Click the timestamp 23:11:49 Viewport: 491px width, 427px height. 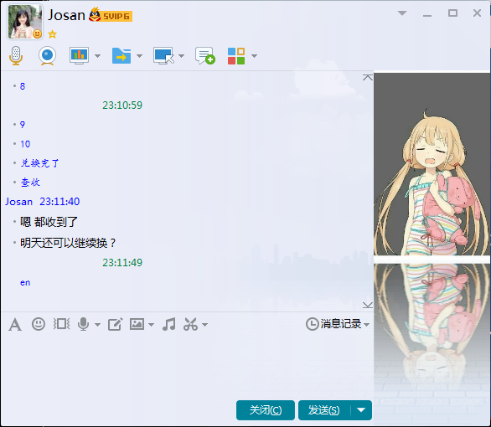click(122, 262)
